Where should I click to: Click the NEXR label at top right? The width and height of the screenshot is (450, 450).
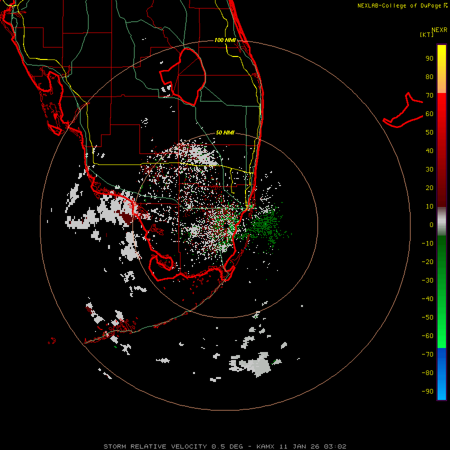point(439,30)
